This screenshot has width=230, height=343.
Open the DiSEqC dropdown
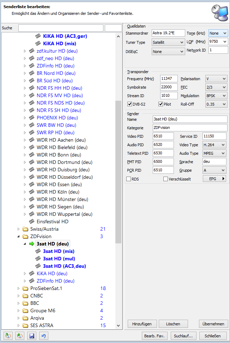coord(168,52)
